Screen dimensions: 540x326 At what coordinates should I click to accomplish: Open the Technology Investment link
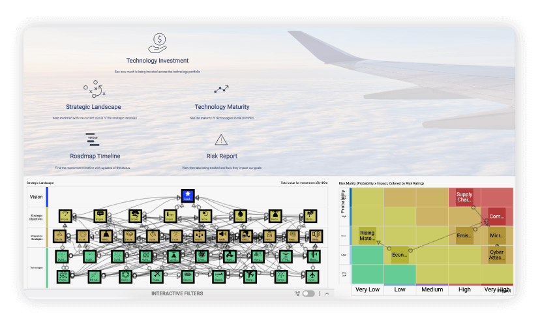[157, 61]
